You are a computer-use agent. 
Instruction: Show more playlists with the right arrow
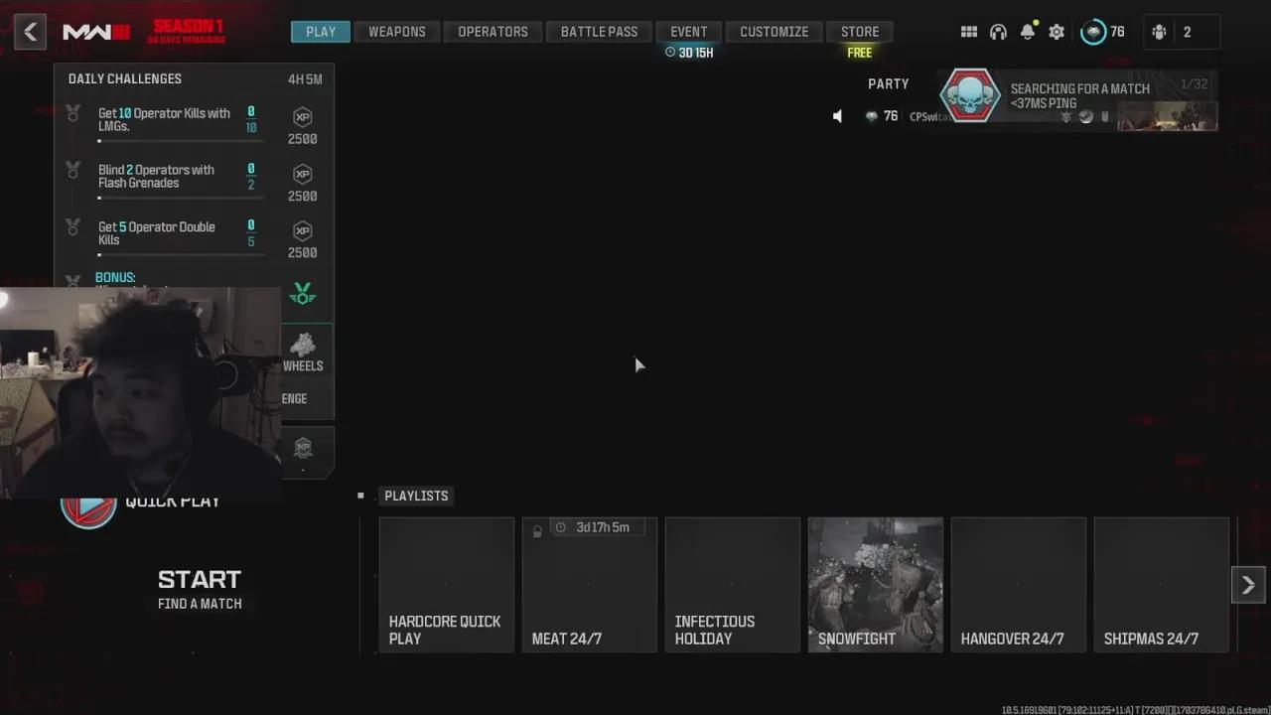1248,585
